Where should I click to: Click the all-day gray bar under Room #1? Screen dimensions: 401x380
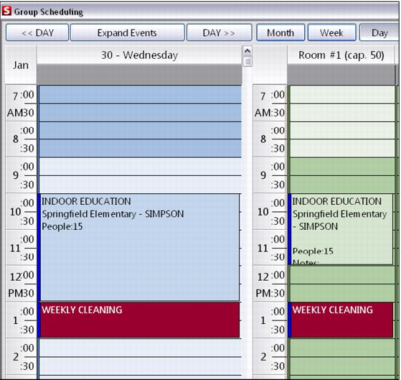point(341,75)
